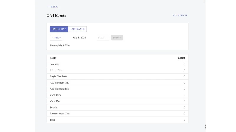Screen dimensions: 236x132
Task: Select the Add Payment Info row
Action: click(117, 83)
